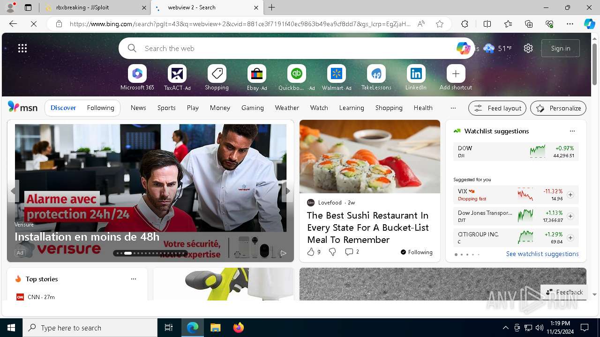
Task: Click the Read aloud icon in address bar
Action: click(x=421, y=24)
